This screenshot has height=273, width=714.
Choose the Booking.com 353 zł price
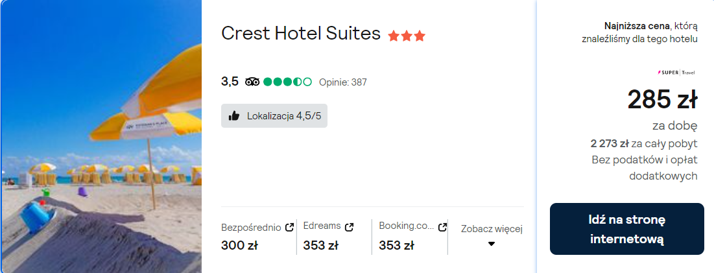click(x=396, y=245)
